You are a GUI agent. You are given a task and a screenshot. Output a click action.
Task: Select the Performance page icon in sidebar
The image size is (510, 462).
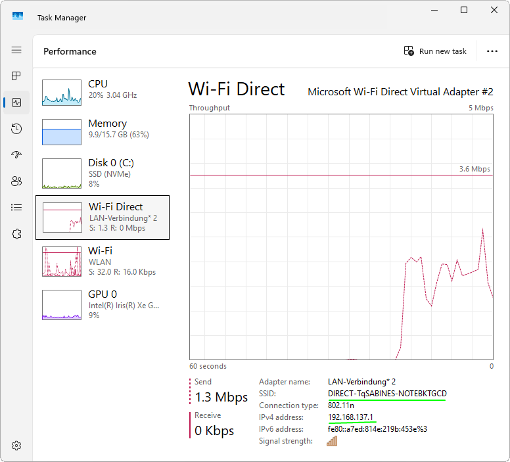16,103
